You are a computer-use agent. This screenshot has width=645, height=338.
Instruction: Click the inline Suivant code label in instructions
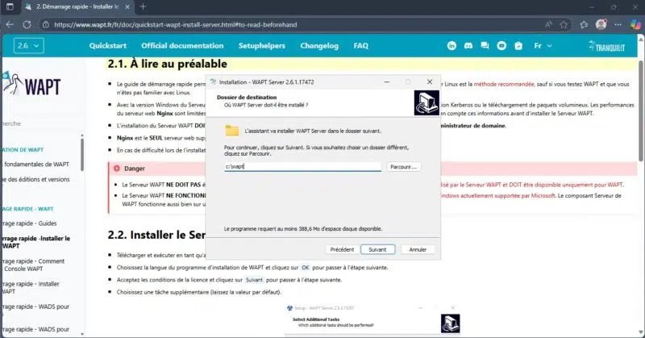[254, 280]
